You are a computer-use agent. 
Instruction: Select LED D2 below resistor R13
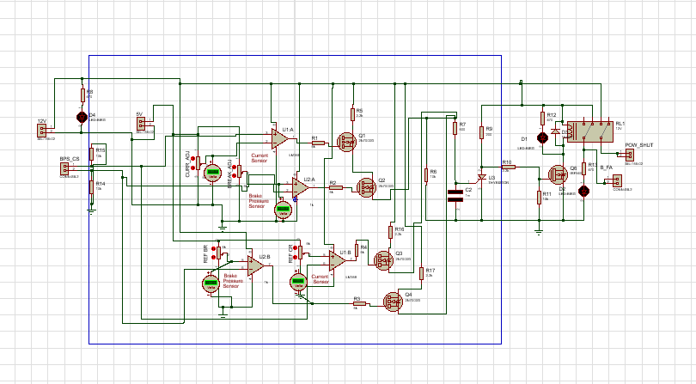click(583, 192)
